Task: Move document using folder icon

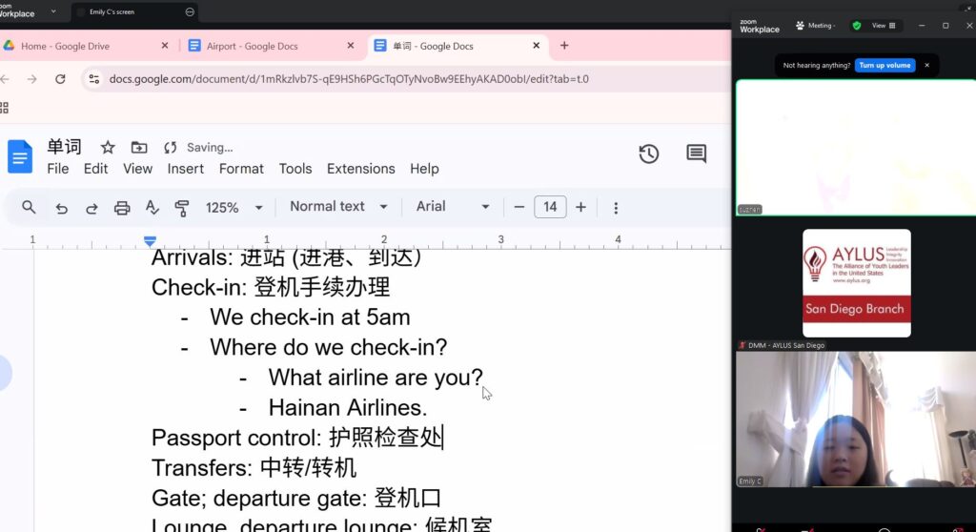Action: click(x=139, y=148)
